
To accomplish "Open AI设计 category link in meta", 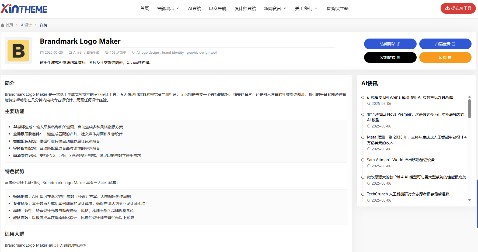I will click(x=78, y=53).
